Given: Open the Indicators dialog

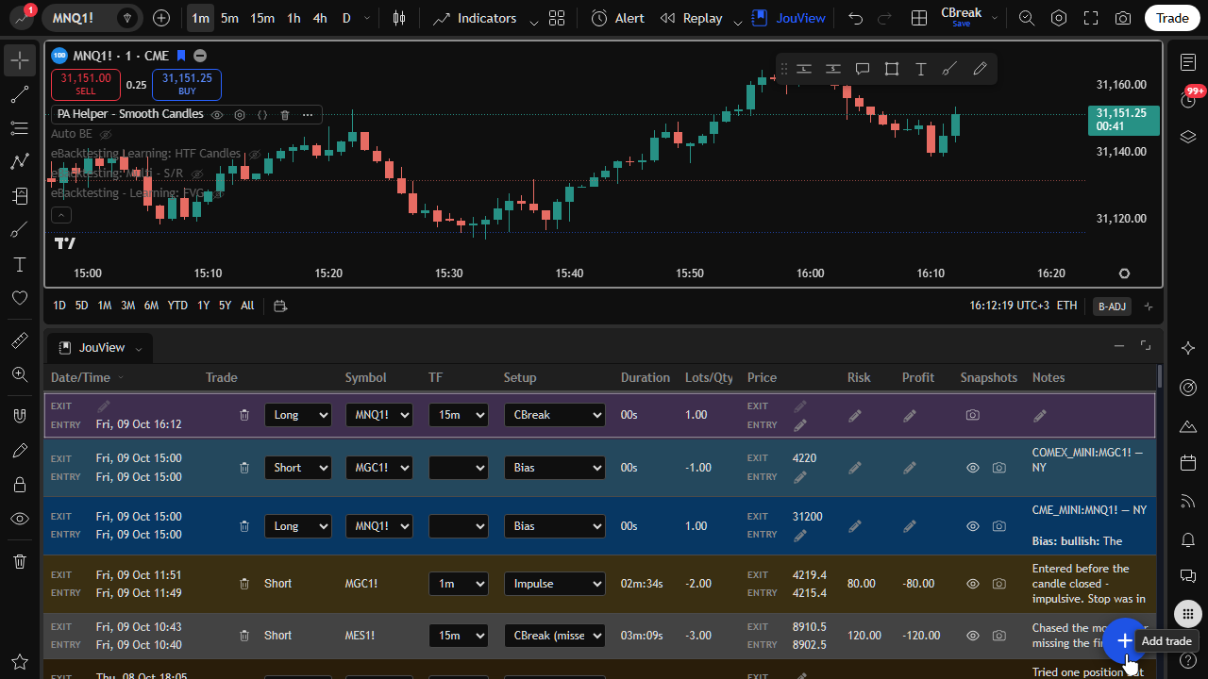Looking at the screenshot, I should [475, 18].
